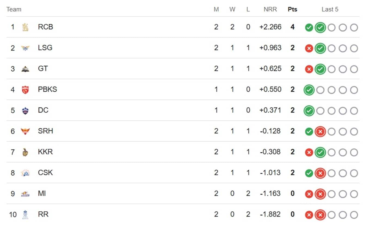Click the RCB team logo
The image size is (373, 231).
click(x=25, y=27)
